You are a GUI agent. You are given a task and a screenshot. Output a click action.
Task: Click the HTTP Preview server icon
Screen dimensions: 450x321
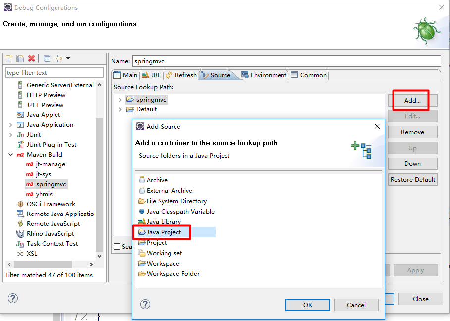tap(20, 95)
